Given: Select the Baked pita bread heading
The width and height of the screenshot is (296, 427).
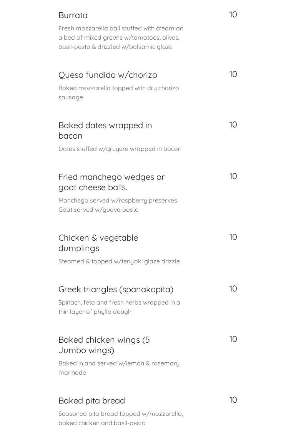Looking at the screenshot, I should (91, 401).
